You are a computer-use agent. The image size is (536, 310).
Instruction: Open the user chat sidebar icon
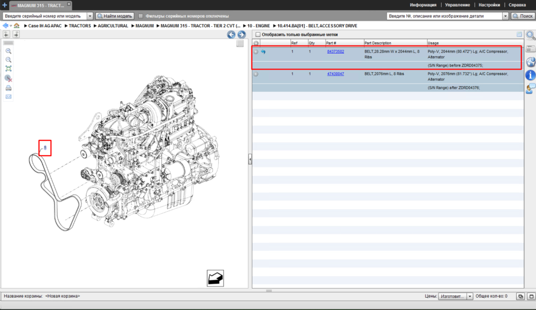(531, 88)
